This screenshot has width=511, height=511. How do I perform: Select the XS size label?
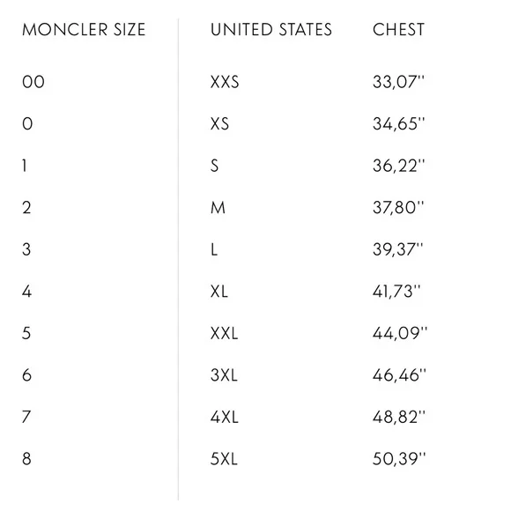coord(219,124)
